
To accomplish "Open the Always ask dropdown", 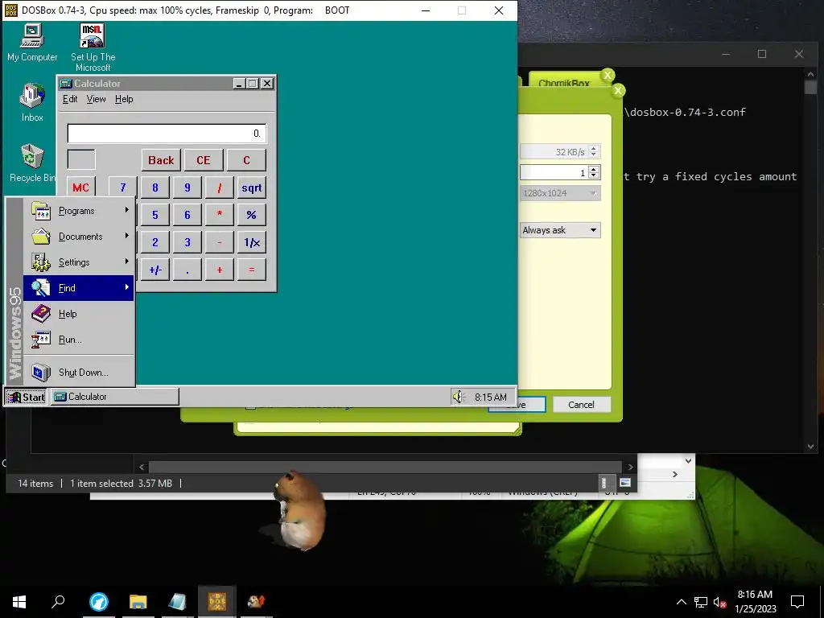I will point(560,230).
